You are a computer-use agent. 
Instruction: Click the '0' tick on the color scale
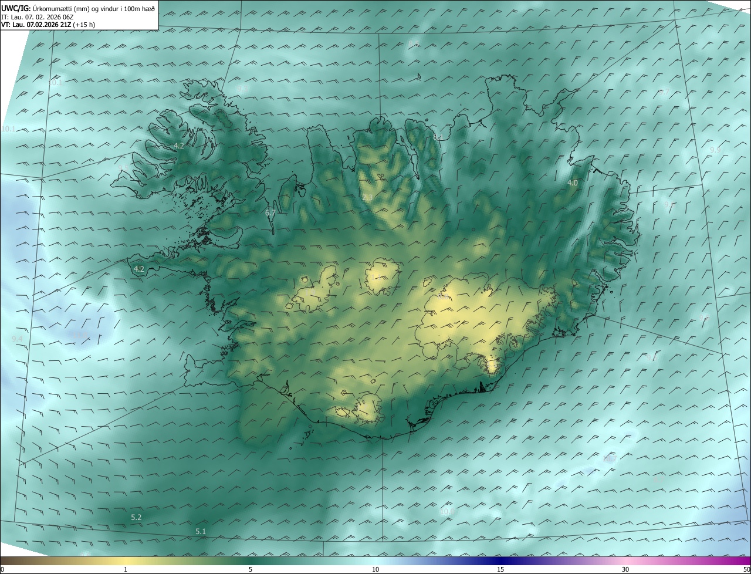tap(2, 569)
